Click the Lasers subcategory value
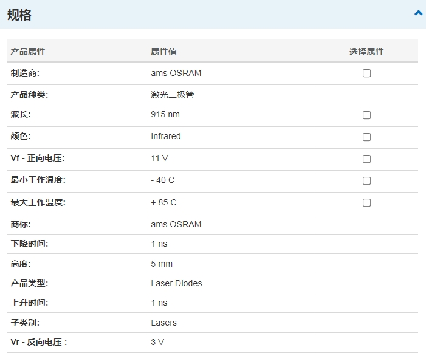 point(164,323)
